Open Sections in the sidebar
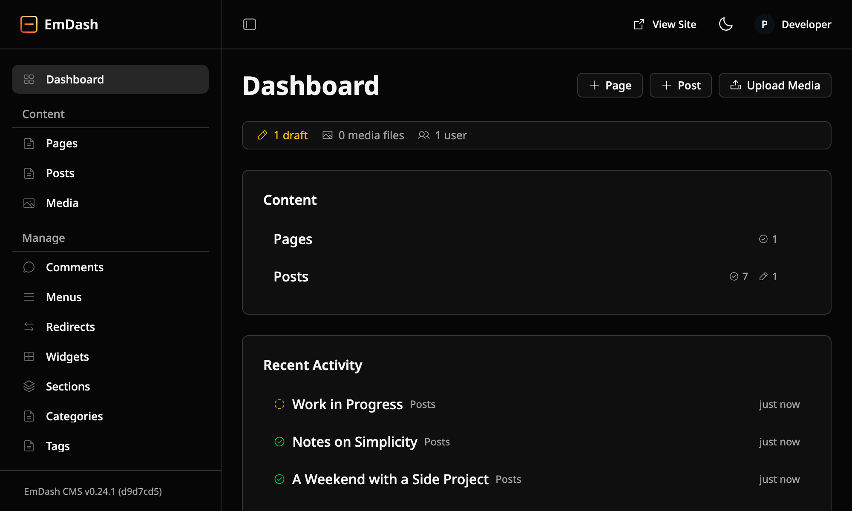Image resolution: width=852 pixels, height=511 pixels. [110, 386]
